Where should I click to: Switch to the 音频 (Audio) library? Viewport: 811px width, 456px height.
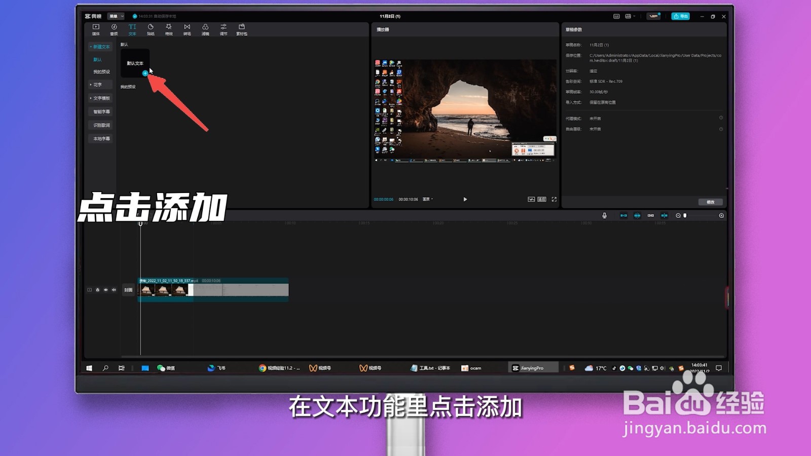114,29
